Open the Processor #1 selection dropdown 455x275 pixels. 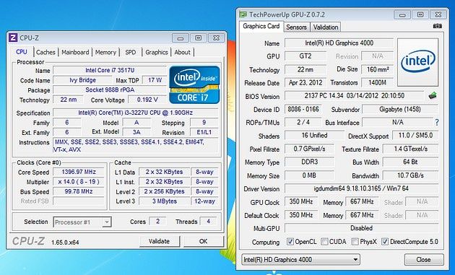tap(82, 222)
